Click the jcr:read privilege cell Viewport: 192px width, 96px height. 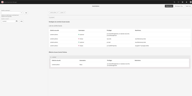tap(109, 42)
